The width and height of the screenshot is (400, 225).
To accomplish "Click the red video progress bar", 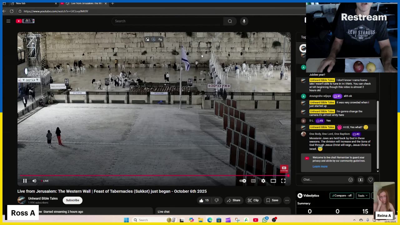I will tap(154, 175).
